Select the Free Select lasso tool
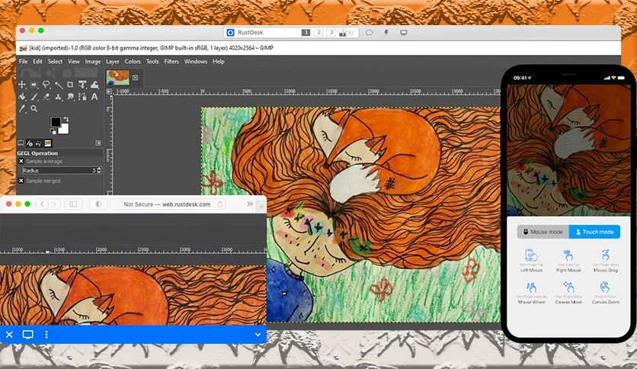The image size is (637, 369). click(46, 85)
